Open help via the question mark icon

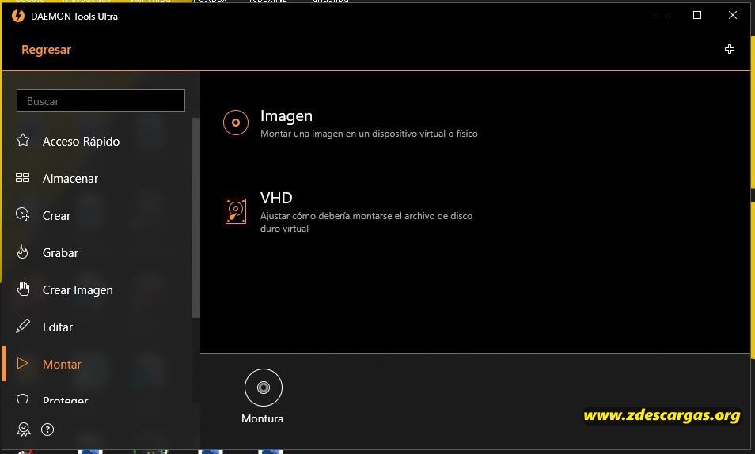(47, 429)
